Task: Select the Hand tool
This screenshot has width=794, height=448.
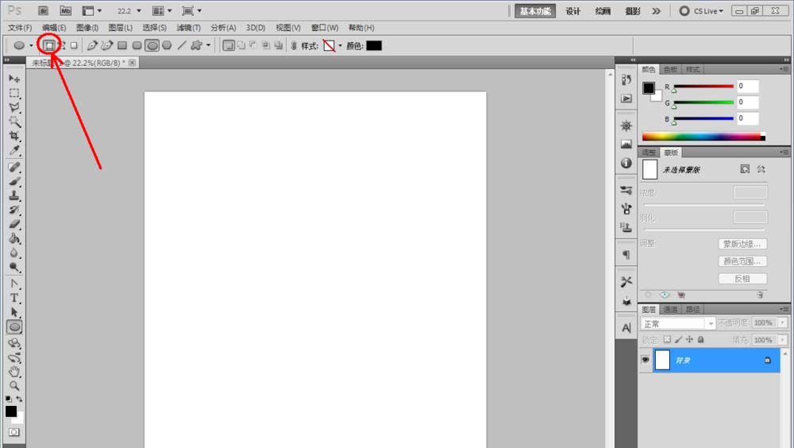Action: (x=14, y=372)
